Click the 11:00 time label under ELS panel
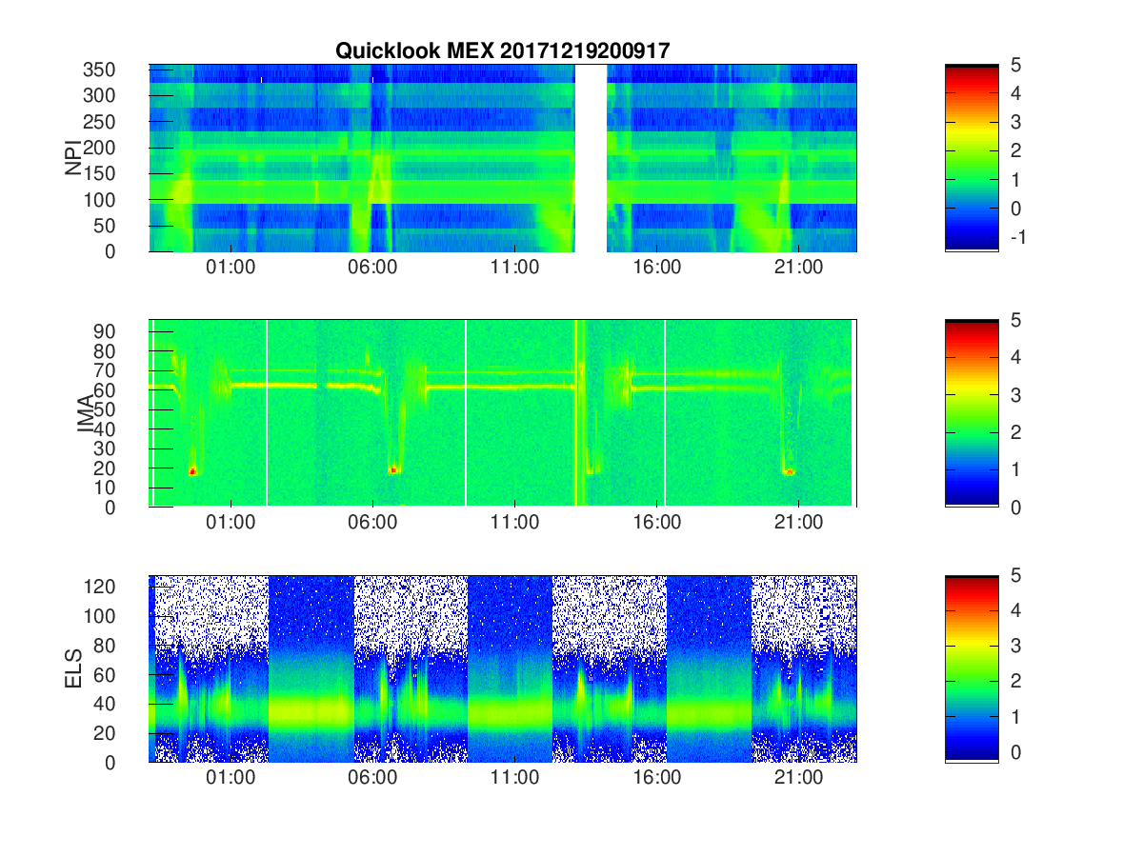Viewport: 1143px width, 857px height. 514,778
